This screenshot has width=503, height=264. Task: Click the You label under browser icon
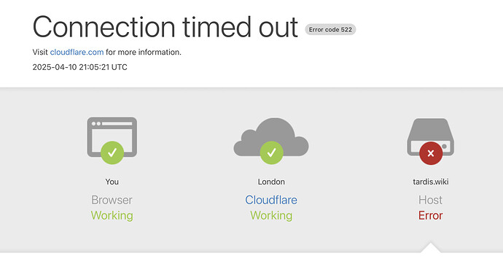(112, 182)
